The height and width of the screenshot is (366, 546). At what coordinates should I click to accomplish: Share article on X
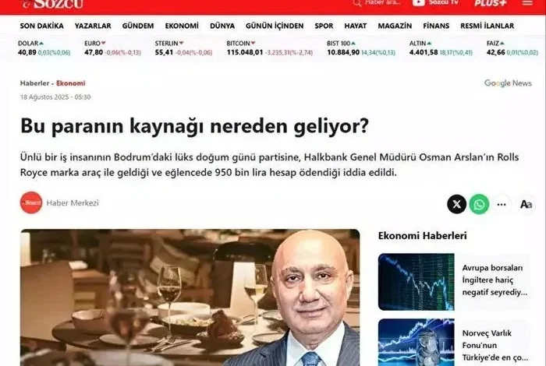coord(456,204)
